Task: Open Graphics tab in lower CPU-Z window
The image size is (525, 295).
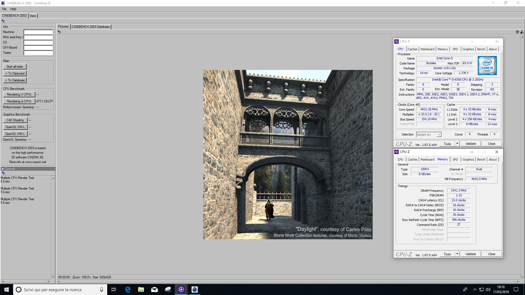Action: (468, 160)
